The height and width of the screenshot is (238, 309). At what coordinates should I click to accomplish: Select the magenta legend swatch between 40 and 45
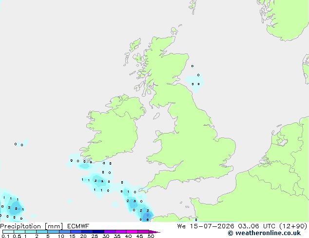pyautogui.click(x=132, y=232)
